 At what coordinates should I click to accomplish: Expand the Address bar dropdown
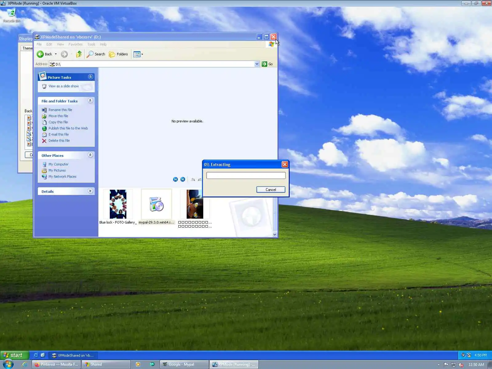(257, 64)
